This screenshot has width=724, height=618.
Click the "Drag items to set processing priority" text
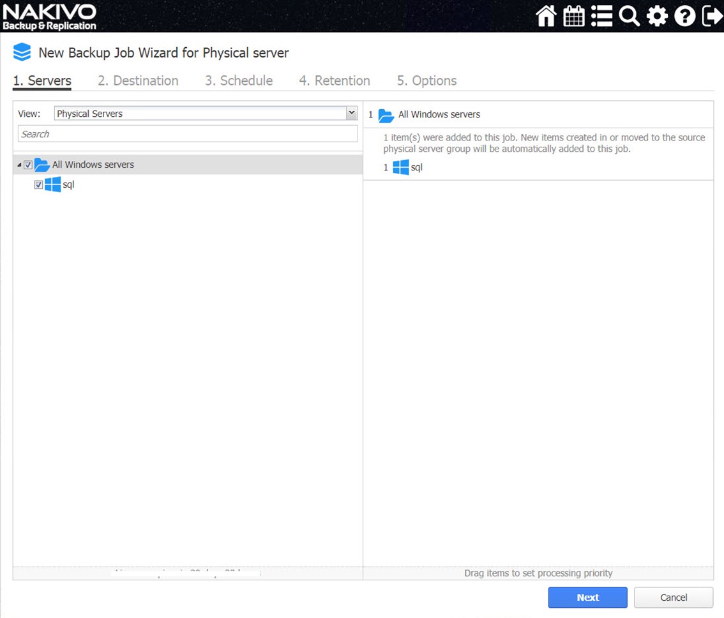pyautogui.click(x=538, y=573)
